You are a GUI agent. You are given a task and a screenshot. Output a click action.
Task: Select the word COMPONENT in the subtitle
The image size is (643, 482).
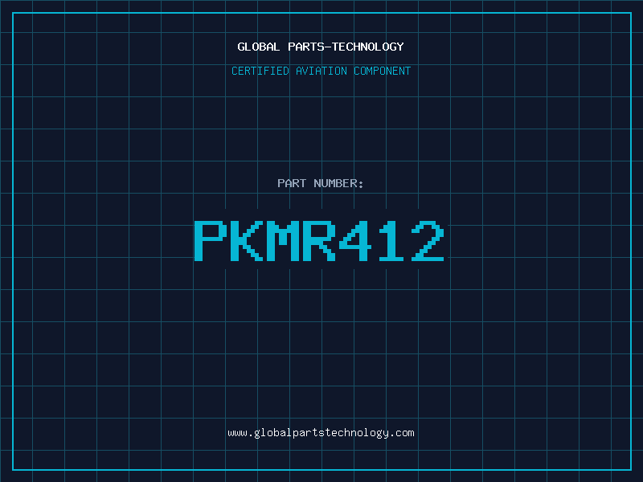382,71
